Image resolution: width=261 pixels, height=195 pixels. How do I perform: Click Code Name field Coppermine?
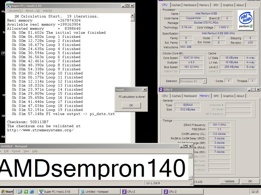click(193, 18)
